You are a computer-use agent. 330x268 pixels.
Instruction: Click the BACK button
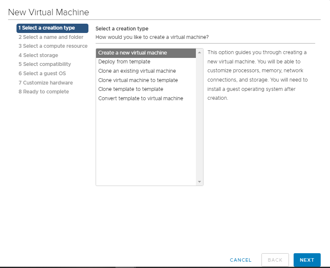[x=275, y=260]
